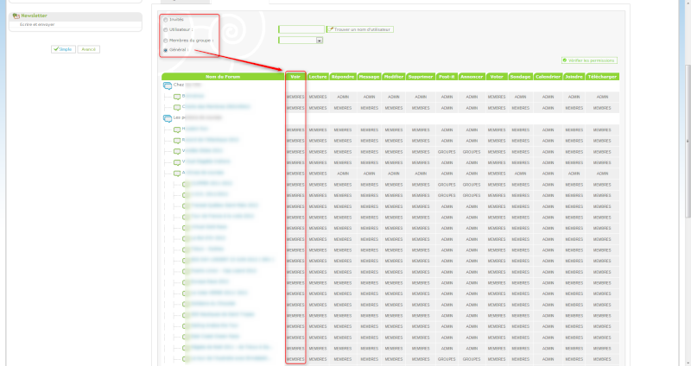Click the blue category icon beside Chez

(x=168, y=85)
